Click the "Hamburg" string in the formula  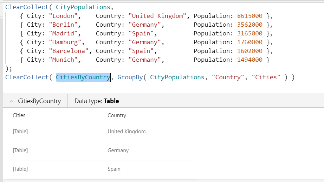pos(65,42)
